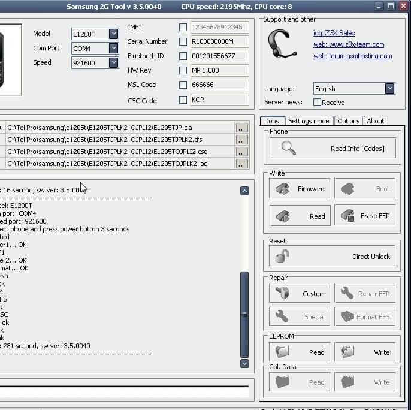Open the Model dropdown showing E1200T
The image size is (411, 410).
[x=113, y=34]
